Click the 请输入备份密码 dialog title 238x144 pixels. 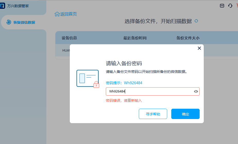tap(124, 63)
